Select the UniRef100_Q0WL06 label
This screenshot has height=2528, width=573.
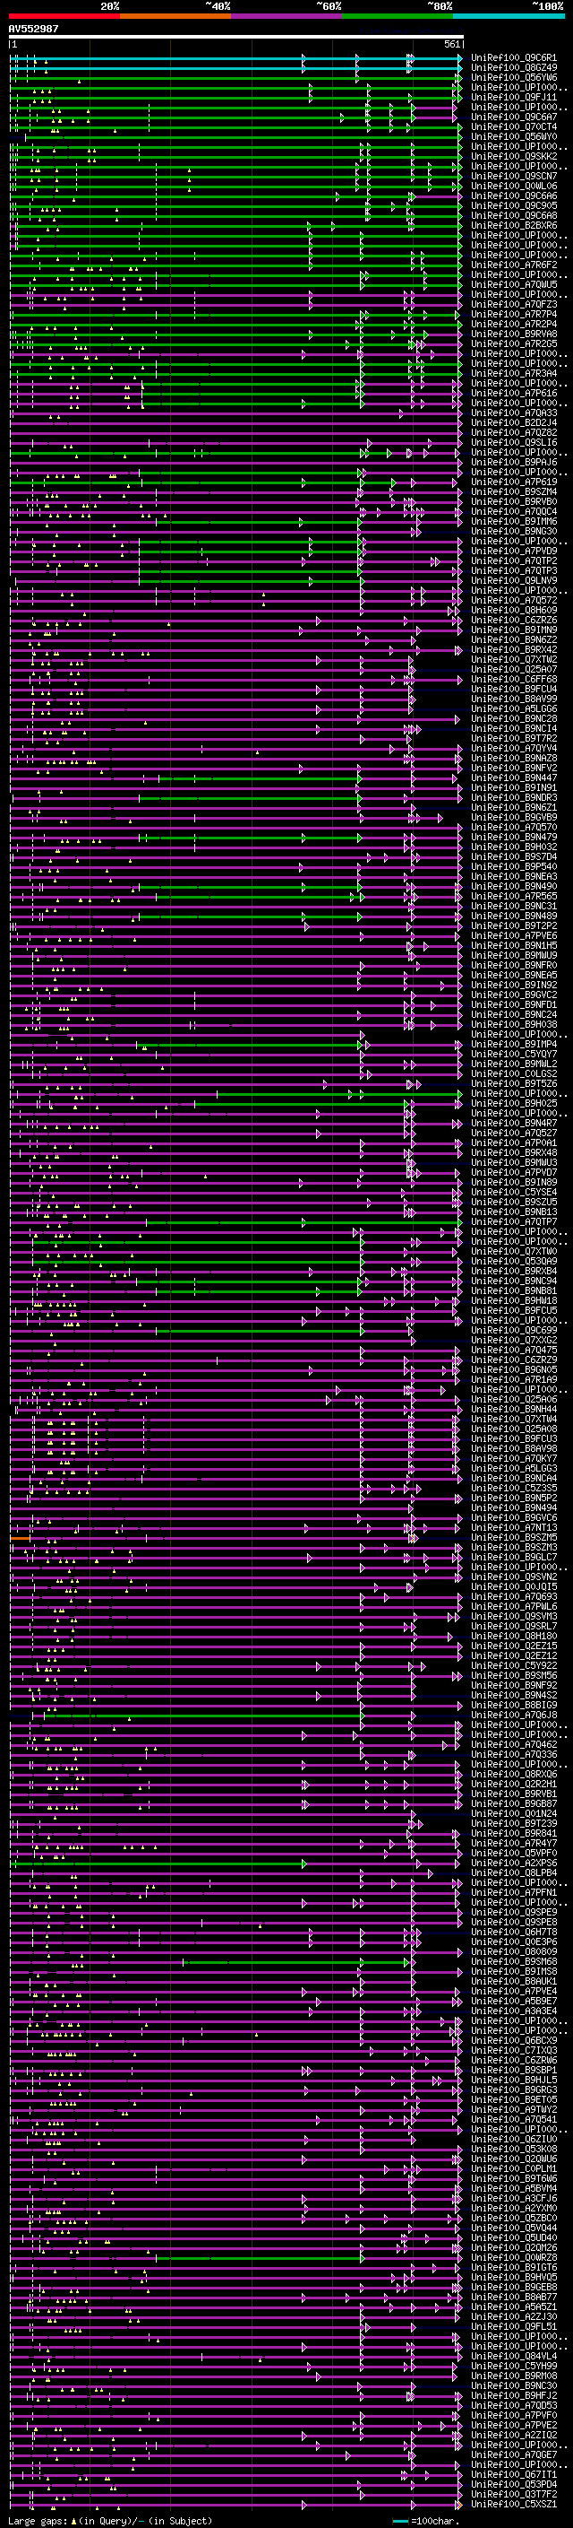[514, 187]
